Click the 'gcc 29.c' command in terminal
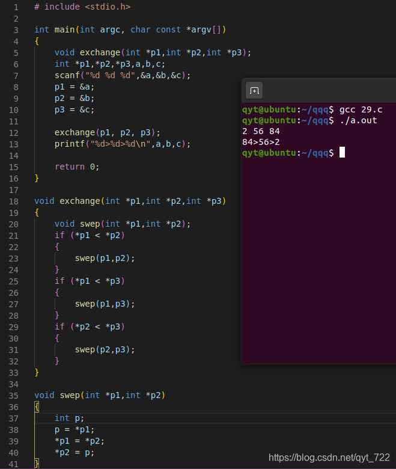Image resolution: width=396 pixels, height=469 pixels. [361, 110]
